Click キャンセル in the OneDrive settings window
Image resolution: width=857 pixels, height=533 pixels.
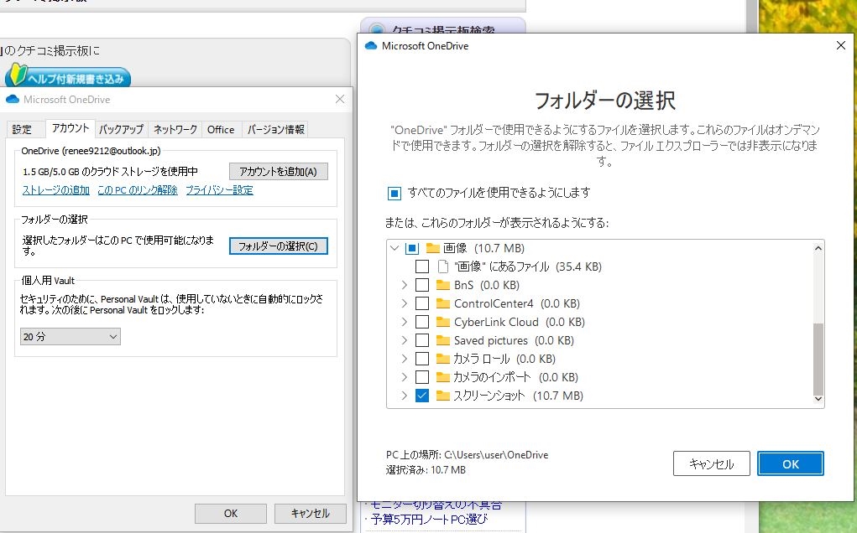point(310,514)
